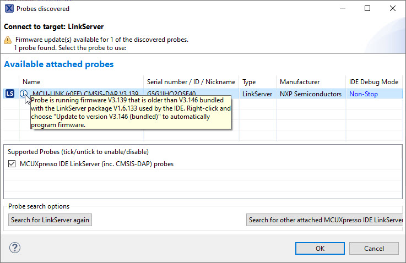Open the help question mark icon
Image resolution: width=406 pixels, height=263 pixels.
point(15,248)
